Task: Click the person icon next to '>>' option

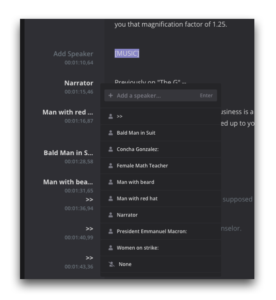Action: coord(111,116)
